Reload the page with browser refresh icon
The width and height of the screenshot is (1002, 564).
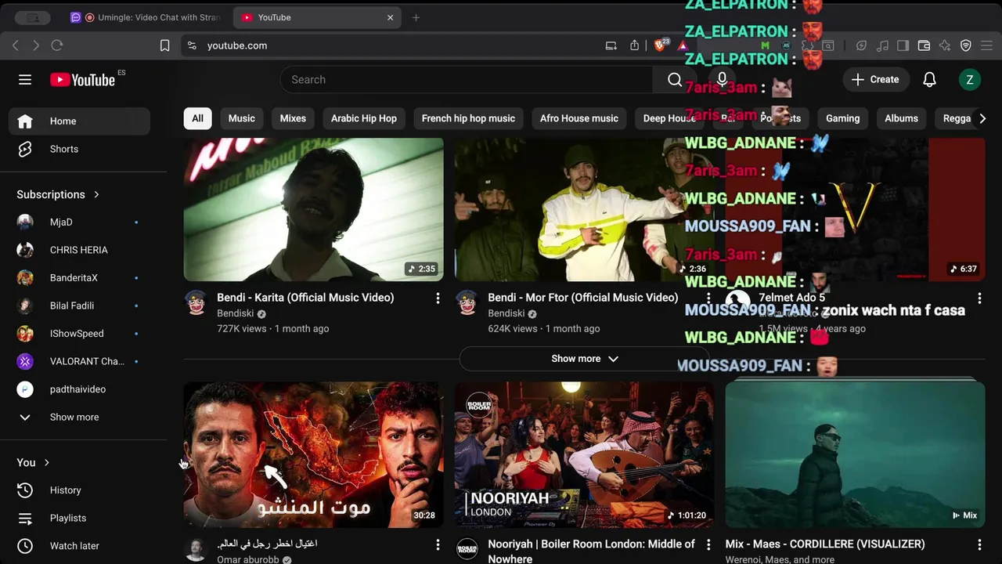[56, 45]
